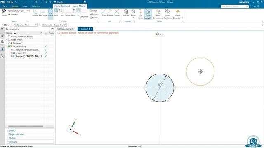Select the Rectangle tool
Screen dimensions: 264x148
[43, 13]
